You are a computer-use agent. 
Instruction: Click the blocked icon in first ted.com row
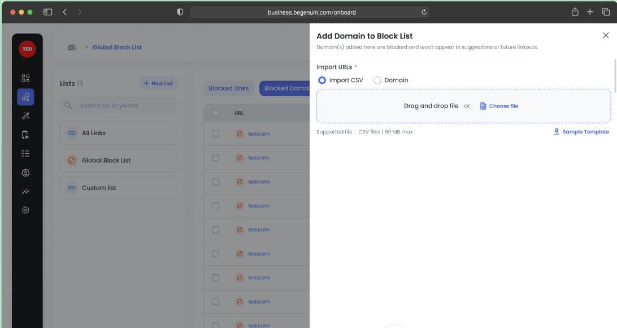(x=239, y=134)
